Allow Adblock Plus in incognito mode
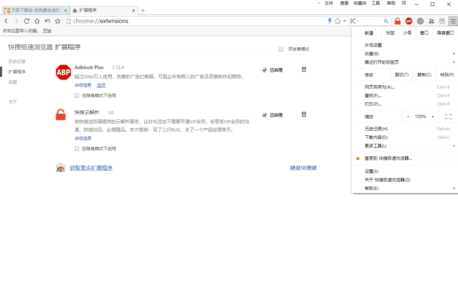This screenshot has width=458, height=293. tap(77, 95)
